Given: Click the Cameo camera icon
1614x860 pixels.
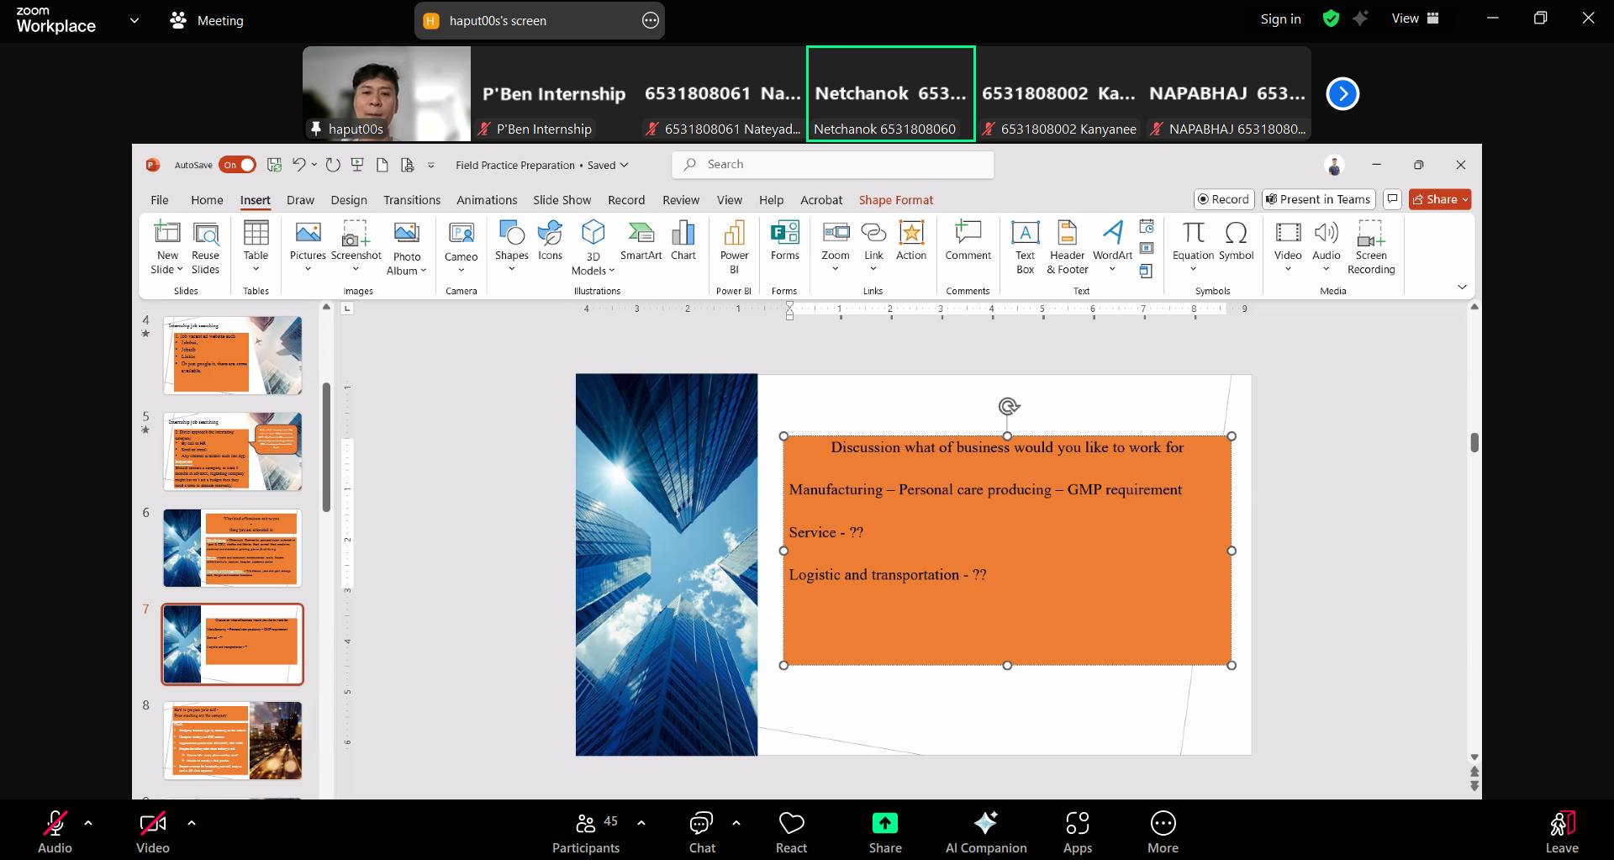Looking at the screenshot, I should point(461,233).
